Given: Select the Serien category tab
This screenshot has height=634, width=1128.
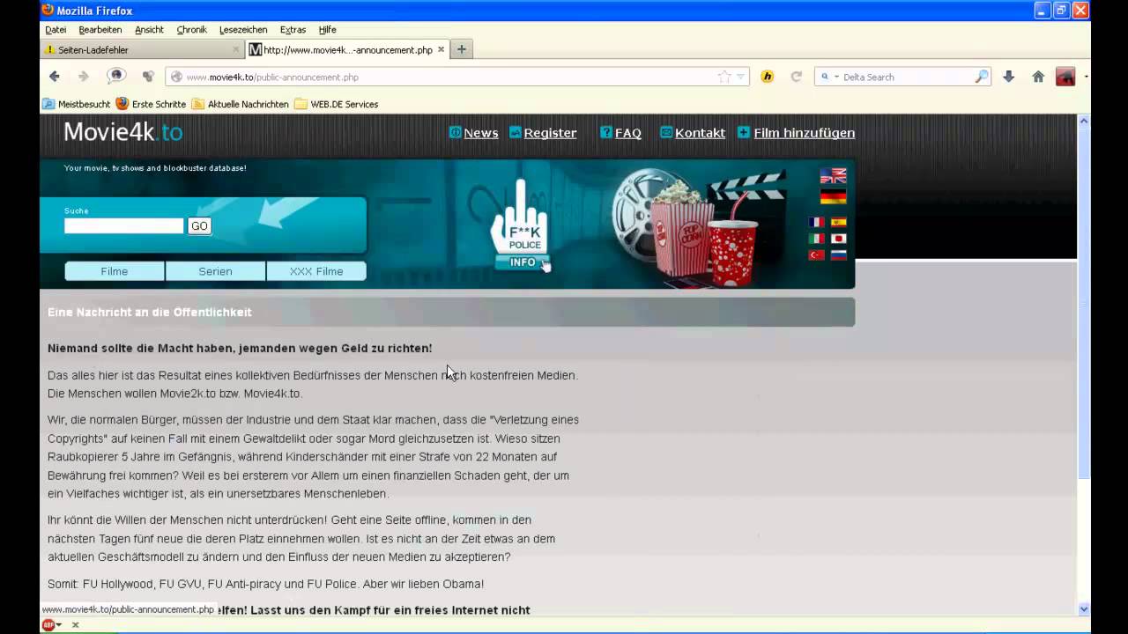Looking at the screenshot, I should (215, 271).
